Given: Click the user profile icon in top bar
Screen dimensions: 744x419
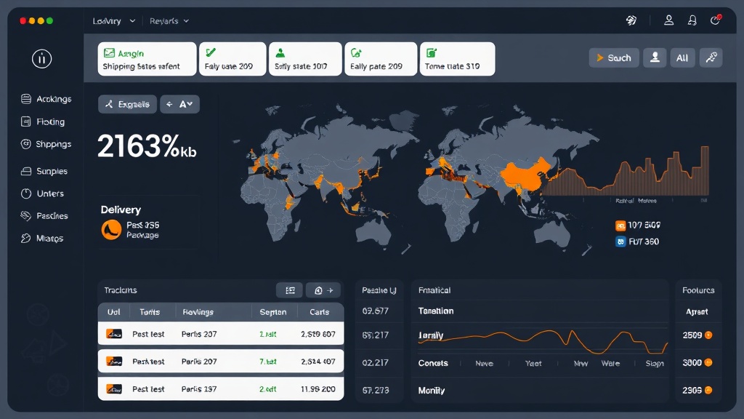Looking at the screenshot, I should [668, 20].
